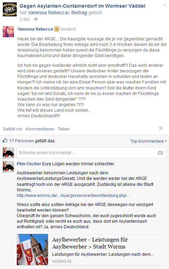
Task: Click the report flag icon
Action: pyautogui.click(x=161, y=128)
